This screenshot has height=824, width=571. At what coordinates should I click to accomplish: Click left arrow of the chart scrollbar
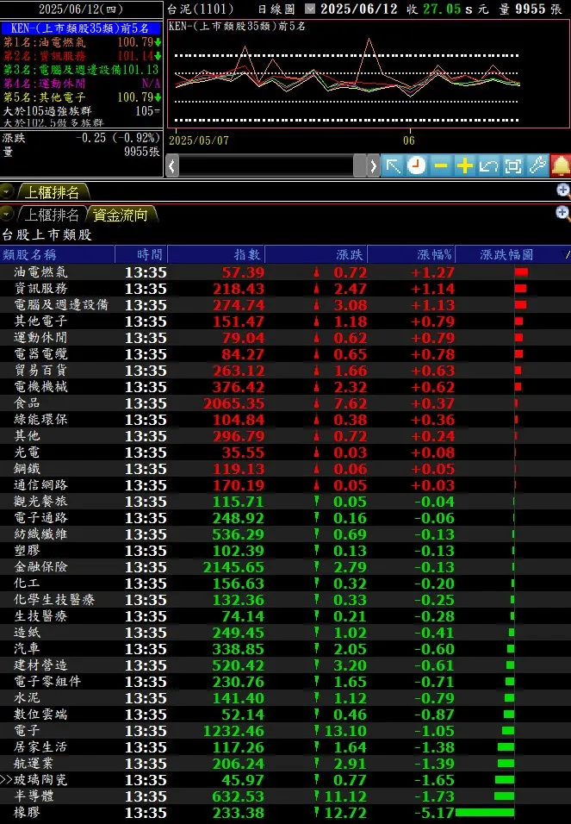pyautogui.click(x=172, y=166)
